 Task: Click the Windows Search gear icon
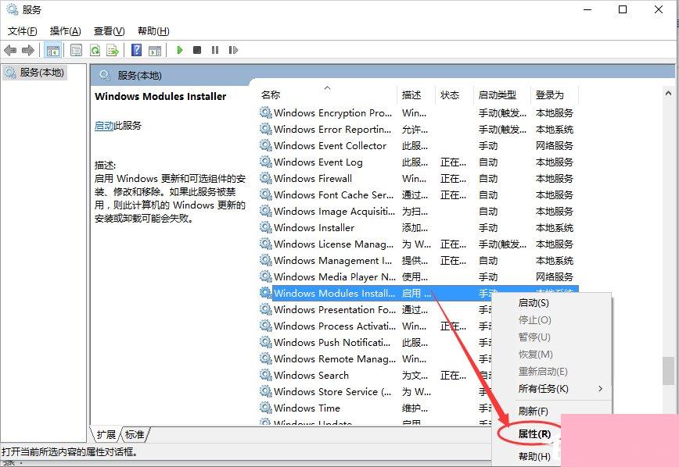pyautogui.click(x=265, y=376)
